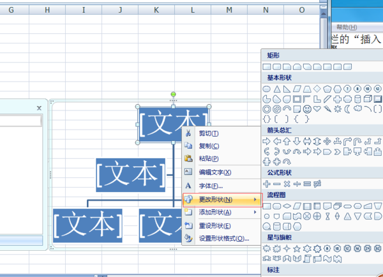Choose the diamond basic shape
The image size is (383, 277).
(317, 89)
